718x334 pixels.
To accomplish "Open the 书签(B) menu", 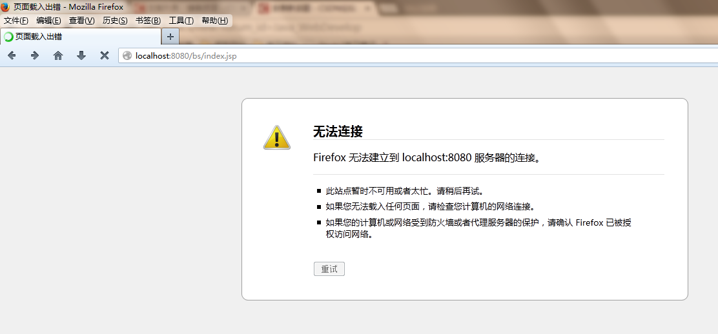I will 148,21.
